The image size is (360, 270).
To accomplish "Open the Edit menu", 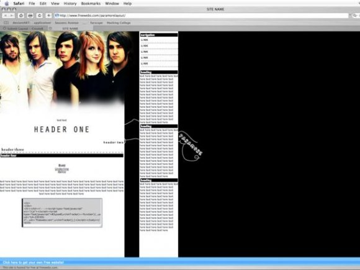I will pos(43,4).
